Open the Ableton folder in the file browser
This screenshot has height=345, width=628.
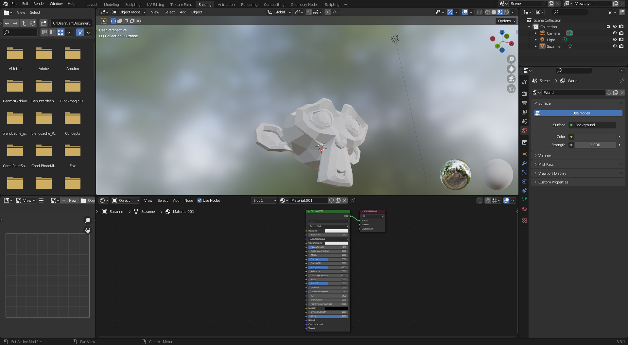15,54
